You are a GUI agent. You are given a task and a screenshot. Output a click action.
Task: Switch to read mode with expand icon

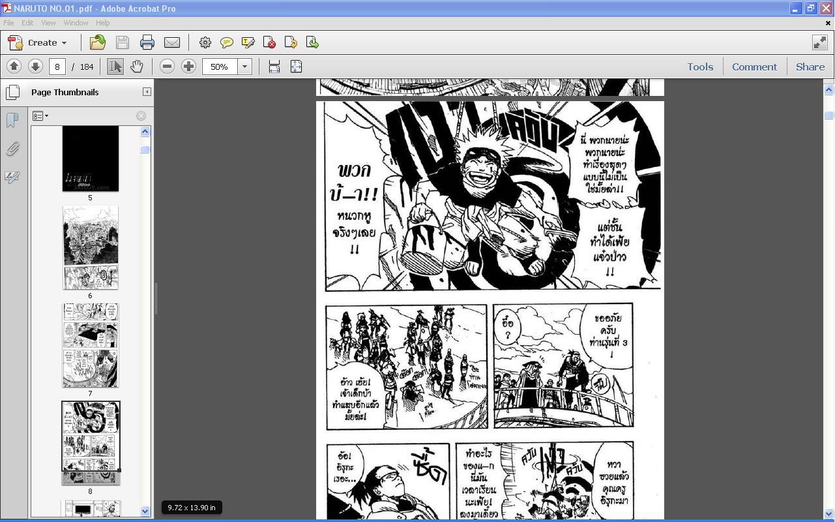819,42
